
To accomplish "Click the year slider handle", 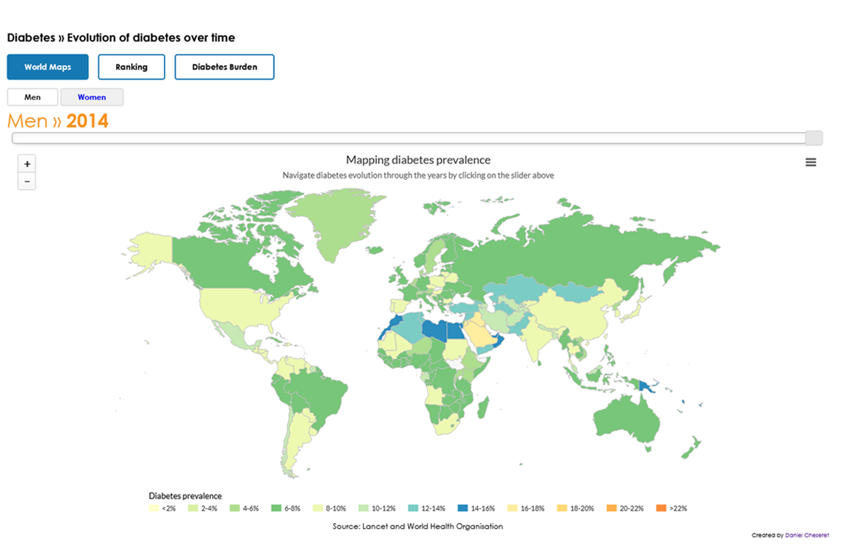I will click(813, 137).
